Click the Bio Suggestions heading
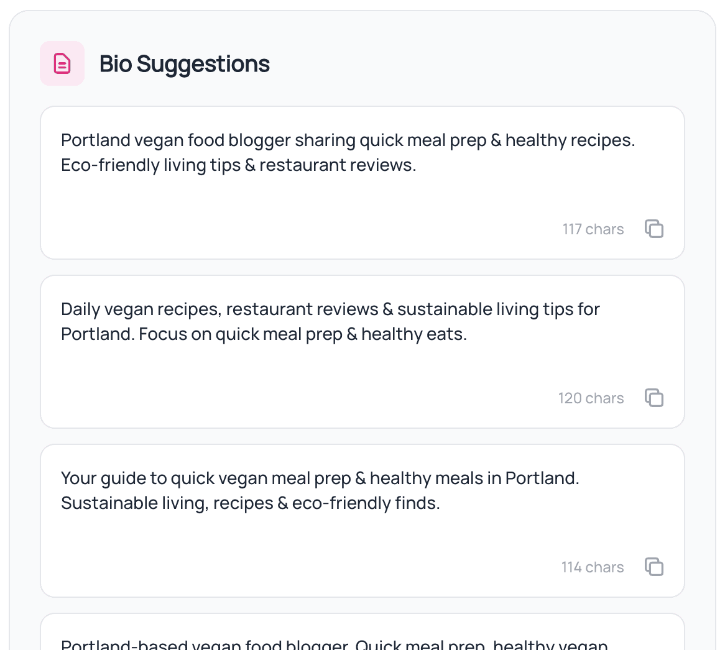The image size is (725, 650). 185,64
